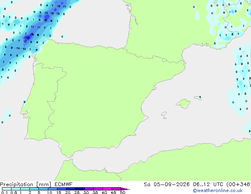Select the palest 0.1–0.5 mm legend swatch
The width and height of the screenshot is (251, 194).
point(7,189)
